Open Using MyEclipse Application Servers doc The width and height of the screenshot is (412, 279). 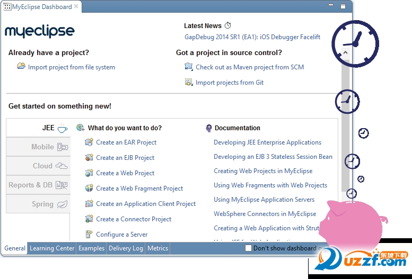pyautogui.click(x=264, y=200)
